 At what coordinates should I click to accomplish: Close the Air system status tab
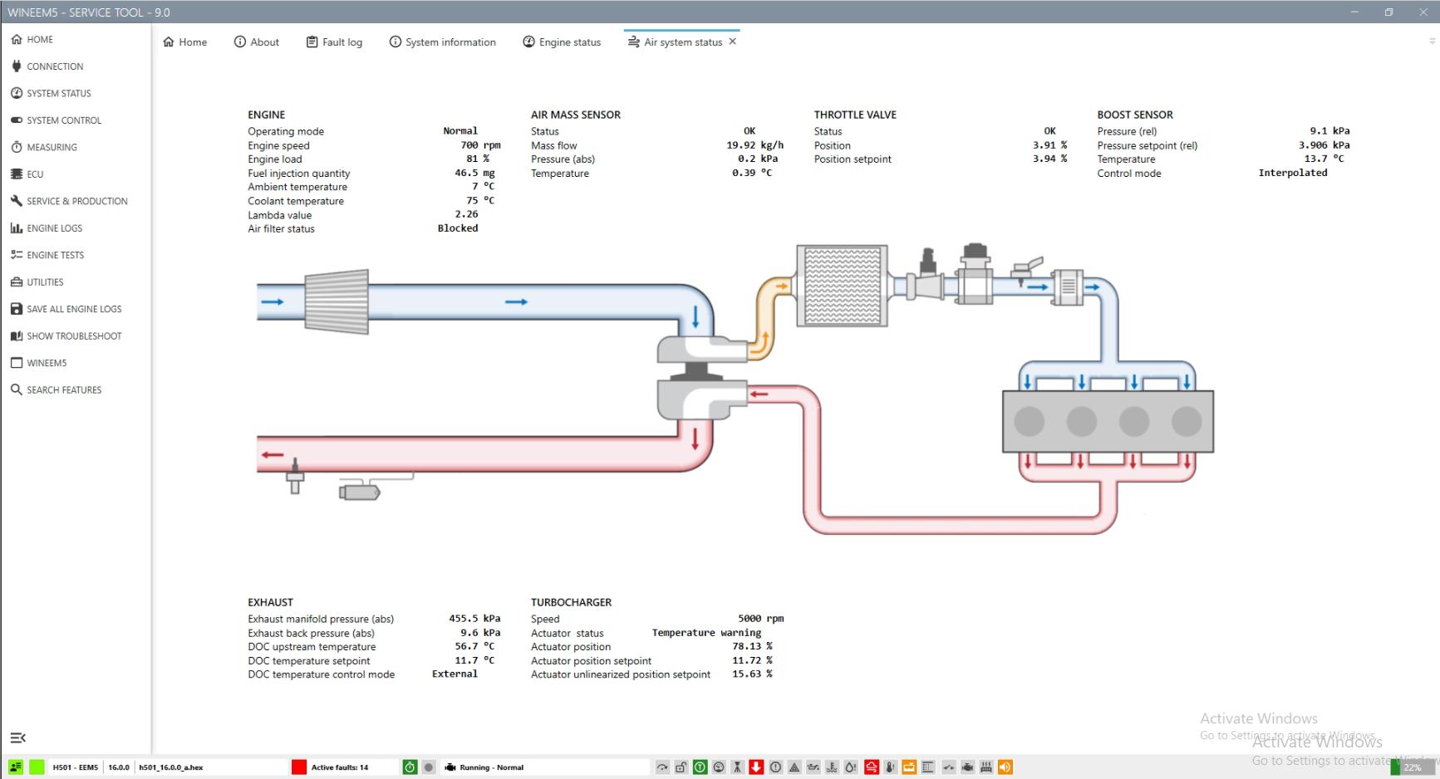coord(732,42)
